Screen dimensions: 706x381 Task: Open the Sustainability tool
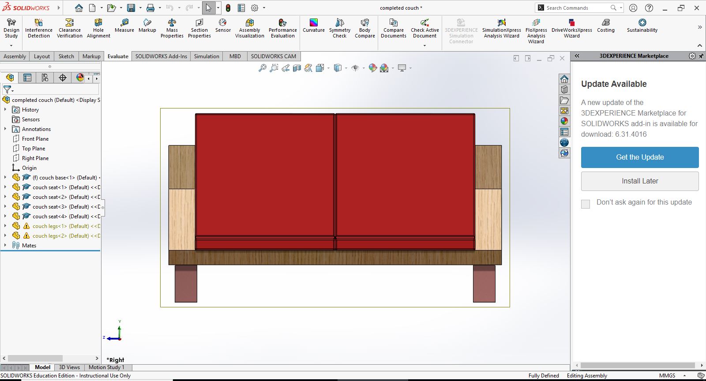[x=642, y=26]
